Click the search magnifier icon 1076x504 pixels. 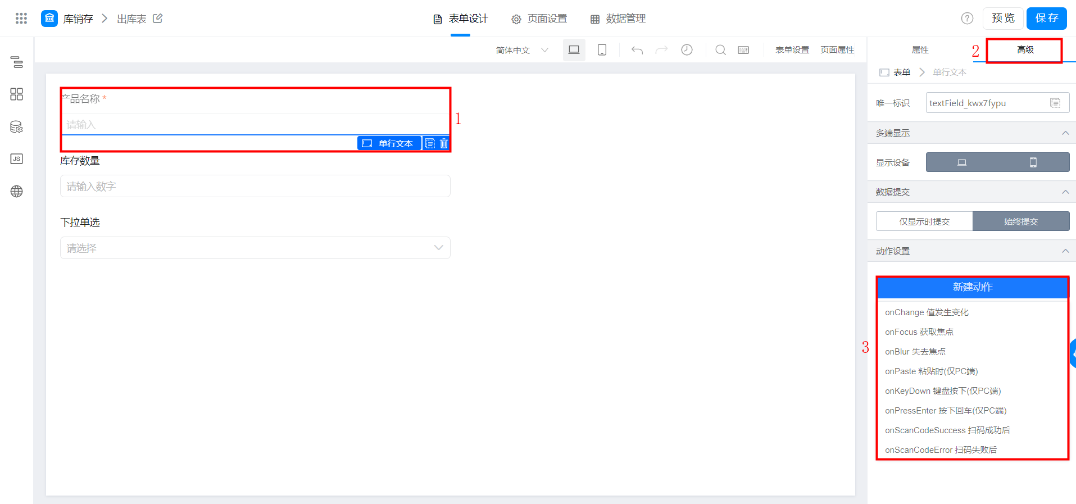(x=720, y=50)
